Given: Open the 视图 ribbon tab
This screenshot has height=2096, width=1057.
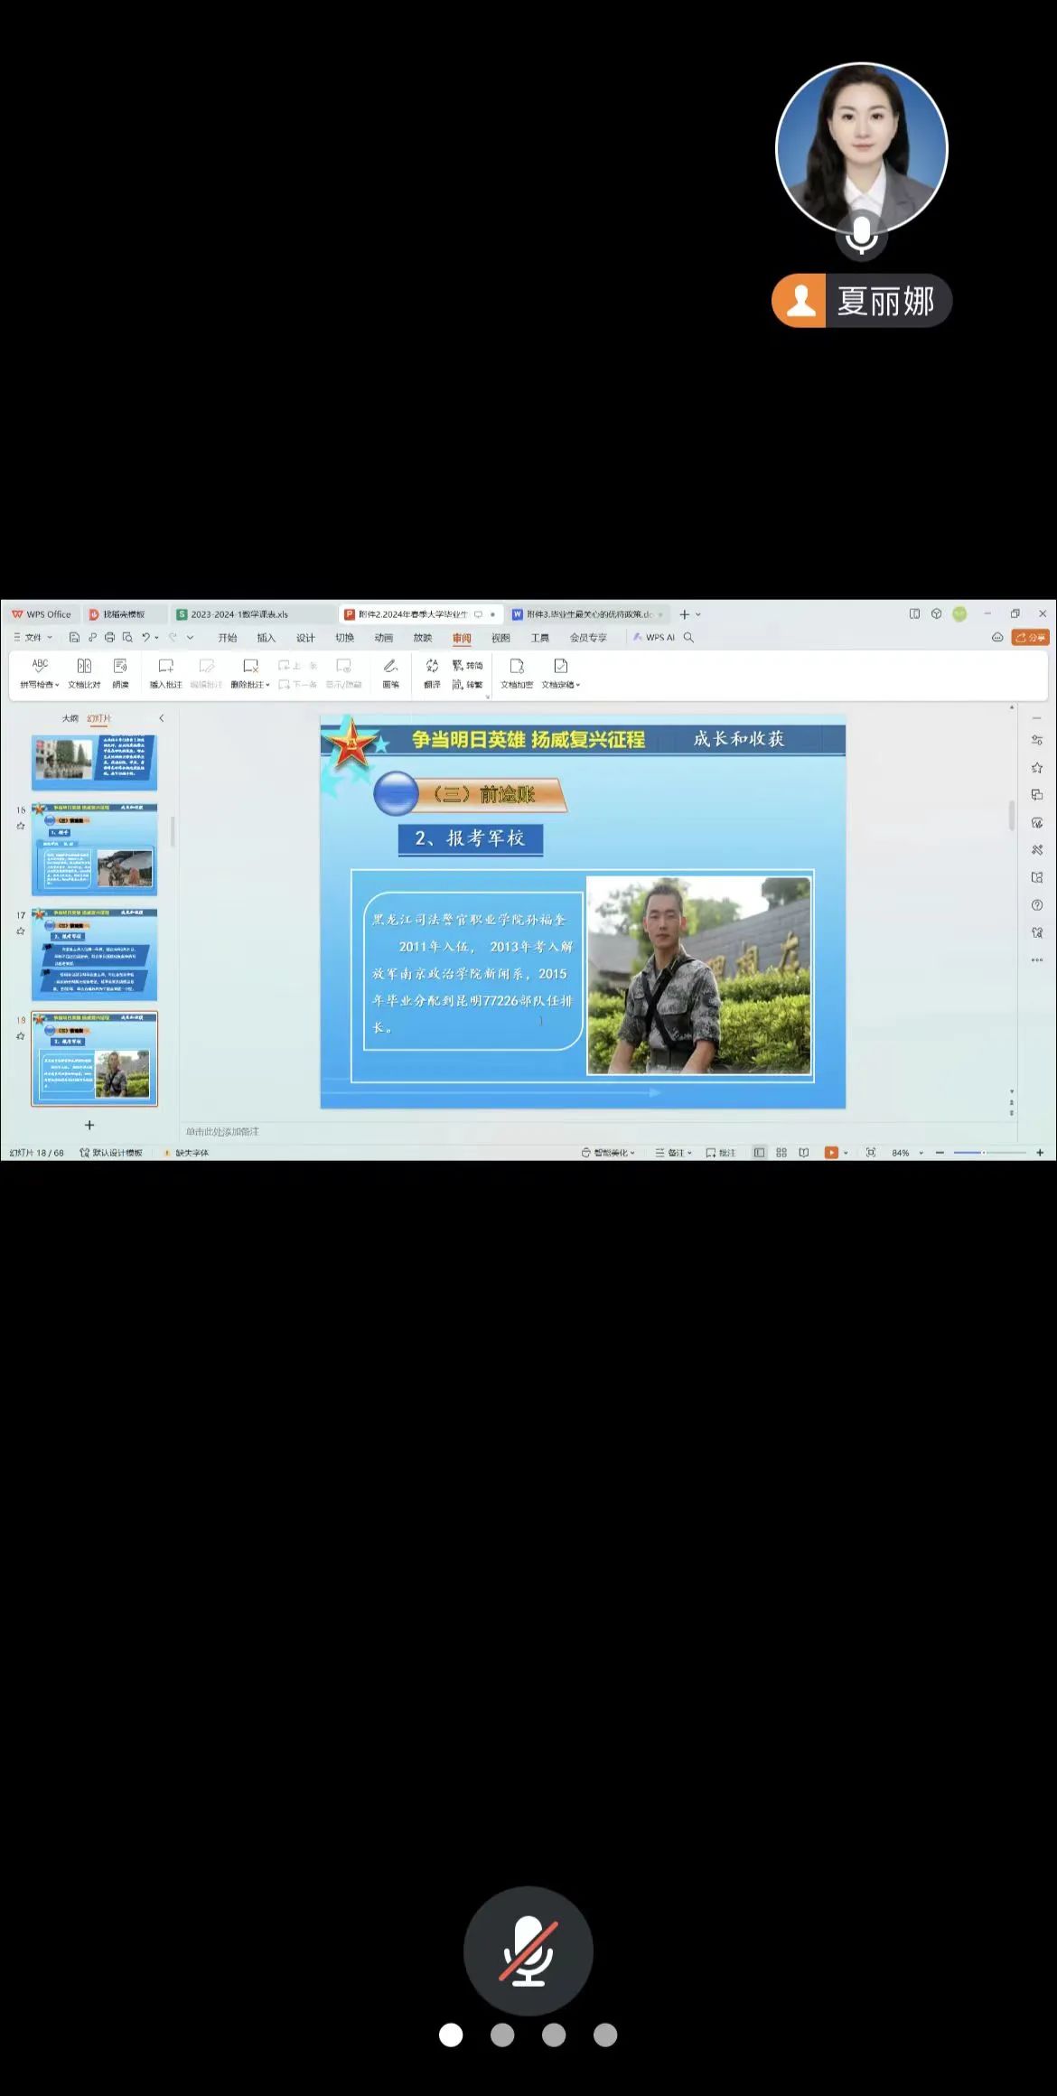Looking at the screenshot, I should pyautogui.click(x=500, y=638).
